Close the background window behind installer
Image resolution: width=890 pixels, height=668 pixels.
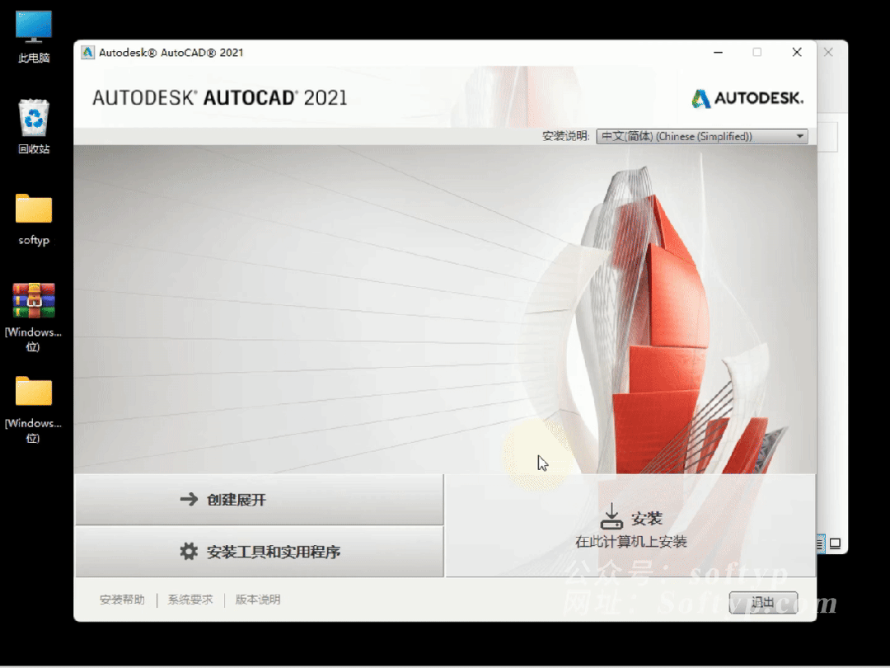point(829,52)
